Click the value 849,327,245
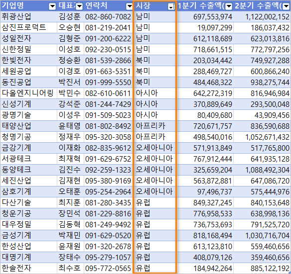This screenshot has width=291, height=274. (205, 202)
